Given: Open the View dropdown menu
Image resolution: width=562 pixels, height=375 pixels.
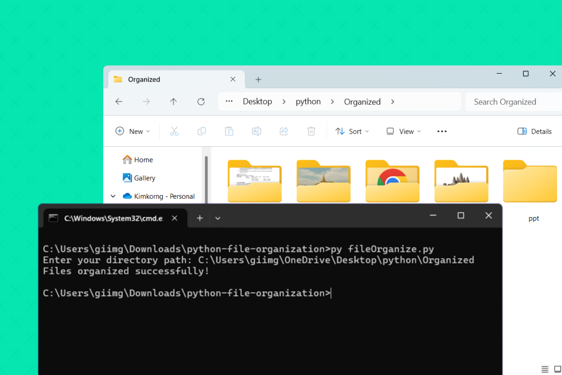Looking at the screenshot, I should [x=403, y=131].
